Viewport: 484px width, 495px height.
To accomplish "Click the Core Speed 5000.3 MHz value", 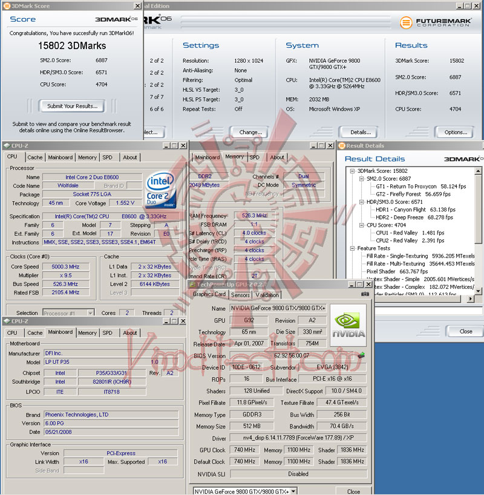I will click(66, 267).
